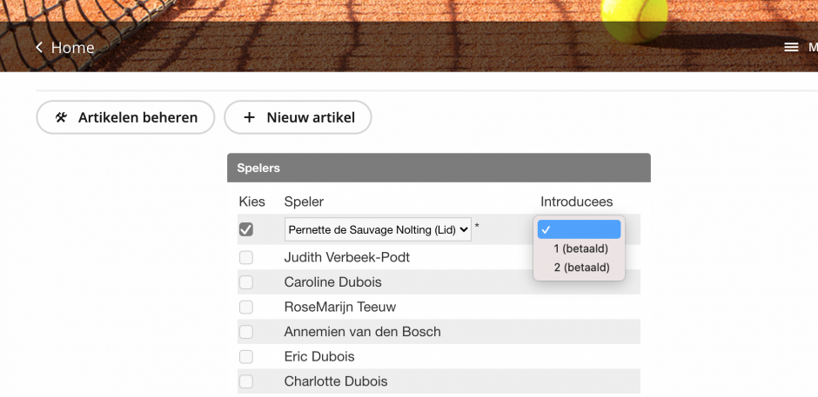Screen dimensions: 818x397
Task: Mark the Charlotte Dubois checkbox
Action: [x=246, y=381]
